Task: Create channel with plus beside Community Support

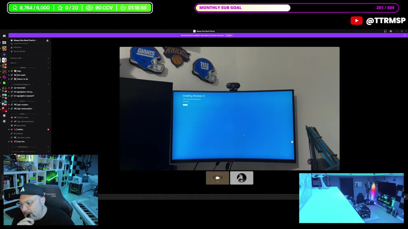Action: 48,84
